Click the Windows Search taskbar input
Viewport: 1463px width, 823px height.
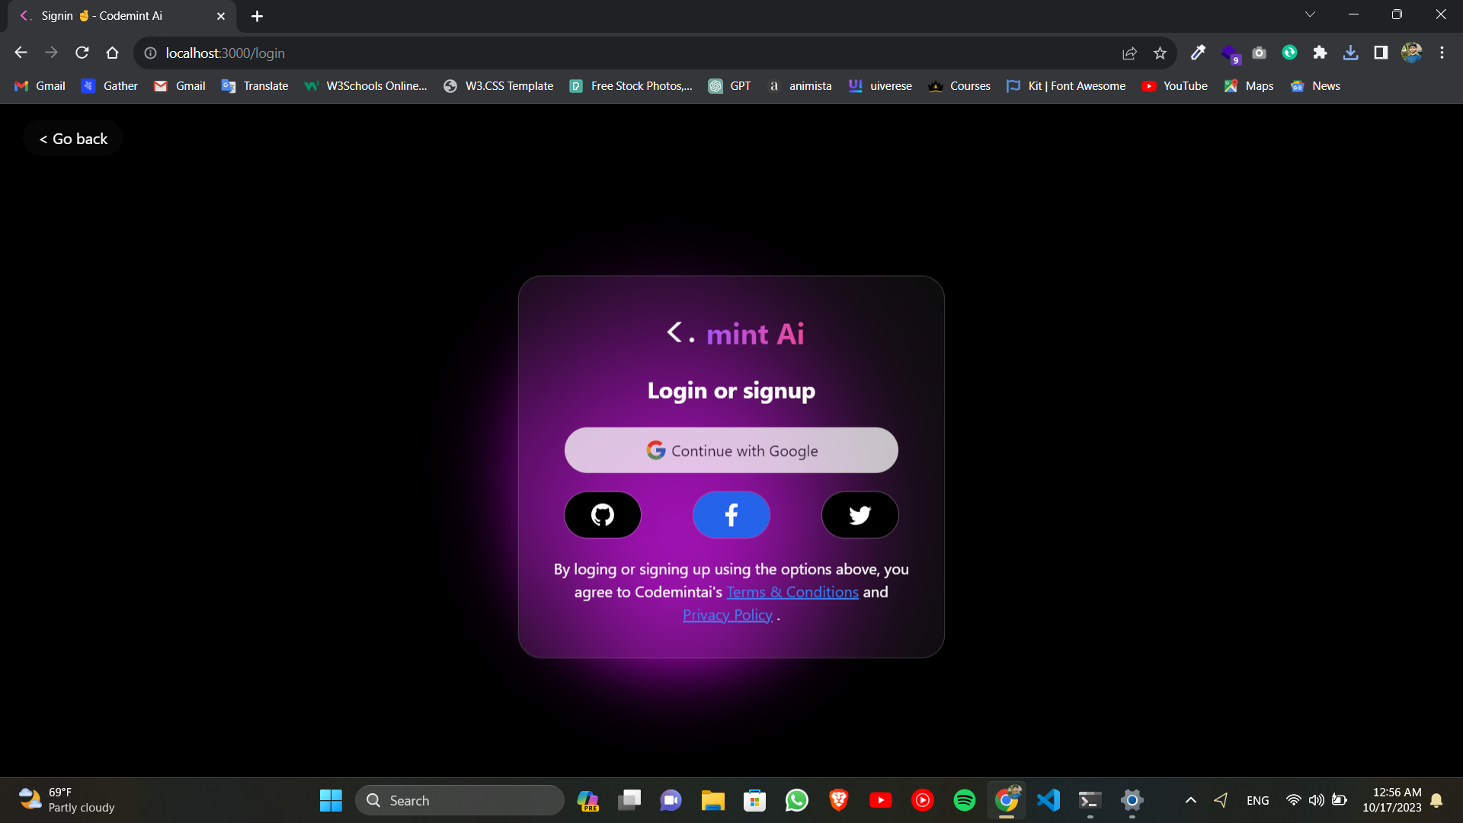click(x=463, y=800)
